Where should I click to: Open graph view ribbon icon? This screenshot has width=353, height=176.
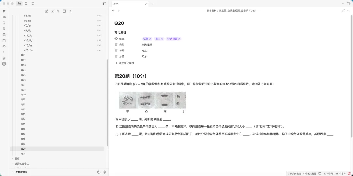point(4,29)
